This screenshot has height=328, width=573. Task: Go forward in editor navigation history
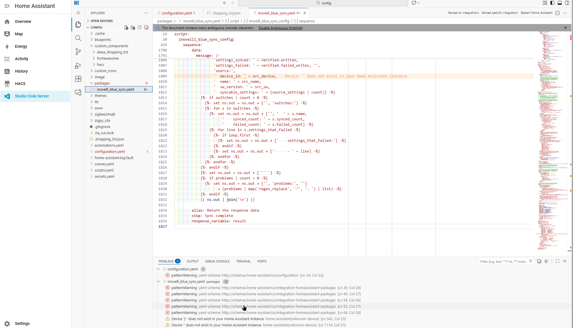232,3
